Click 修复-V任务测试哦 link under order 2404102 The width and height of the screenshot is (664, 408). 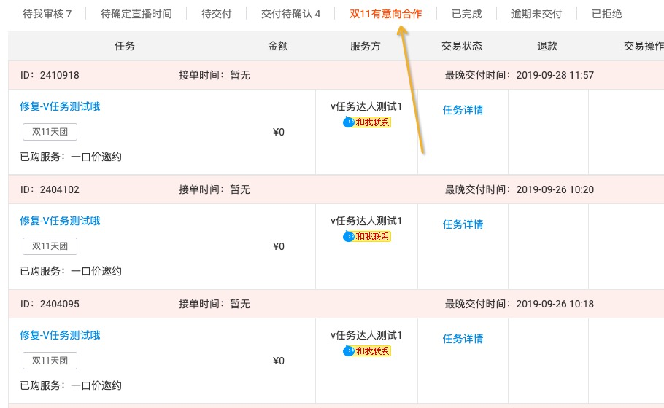click(60, 221)
